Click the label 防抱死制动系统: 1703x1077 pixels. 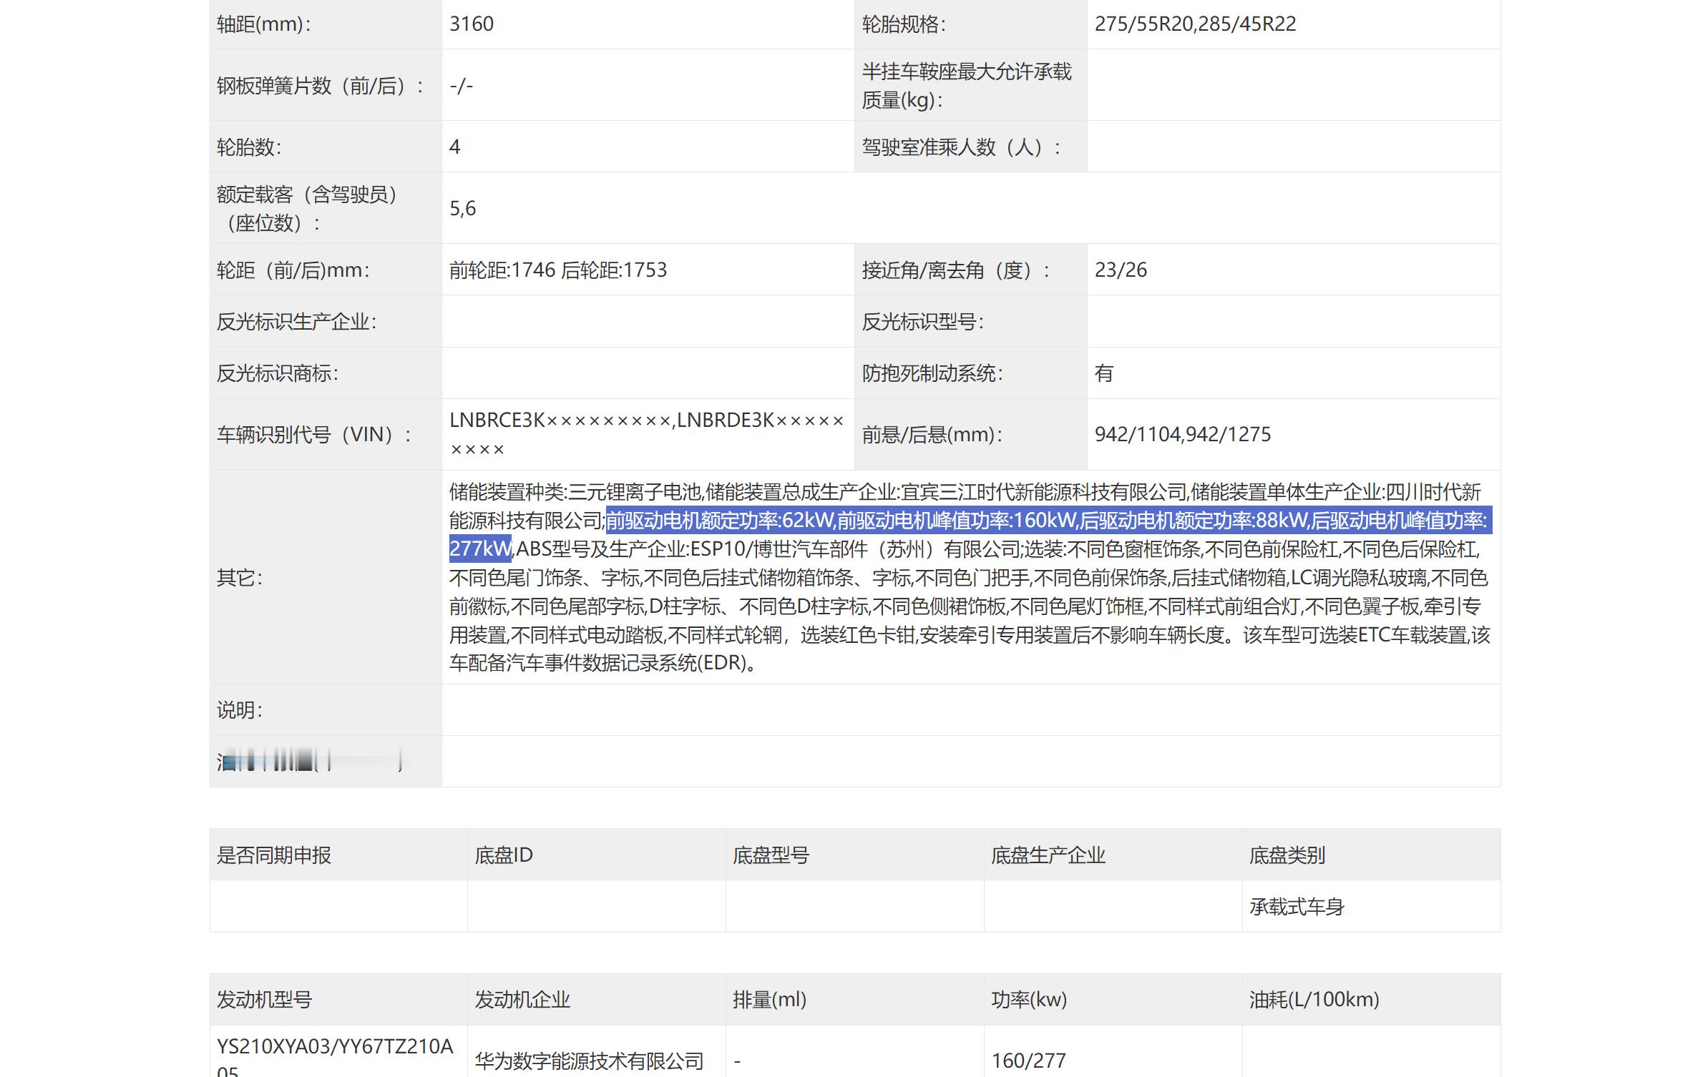932,373
